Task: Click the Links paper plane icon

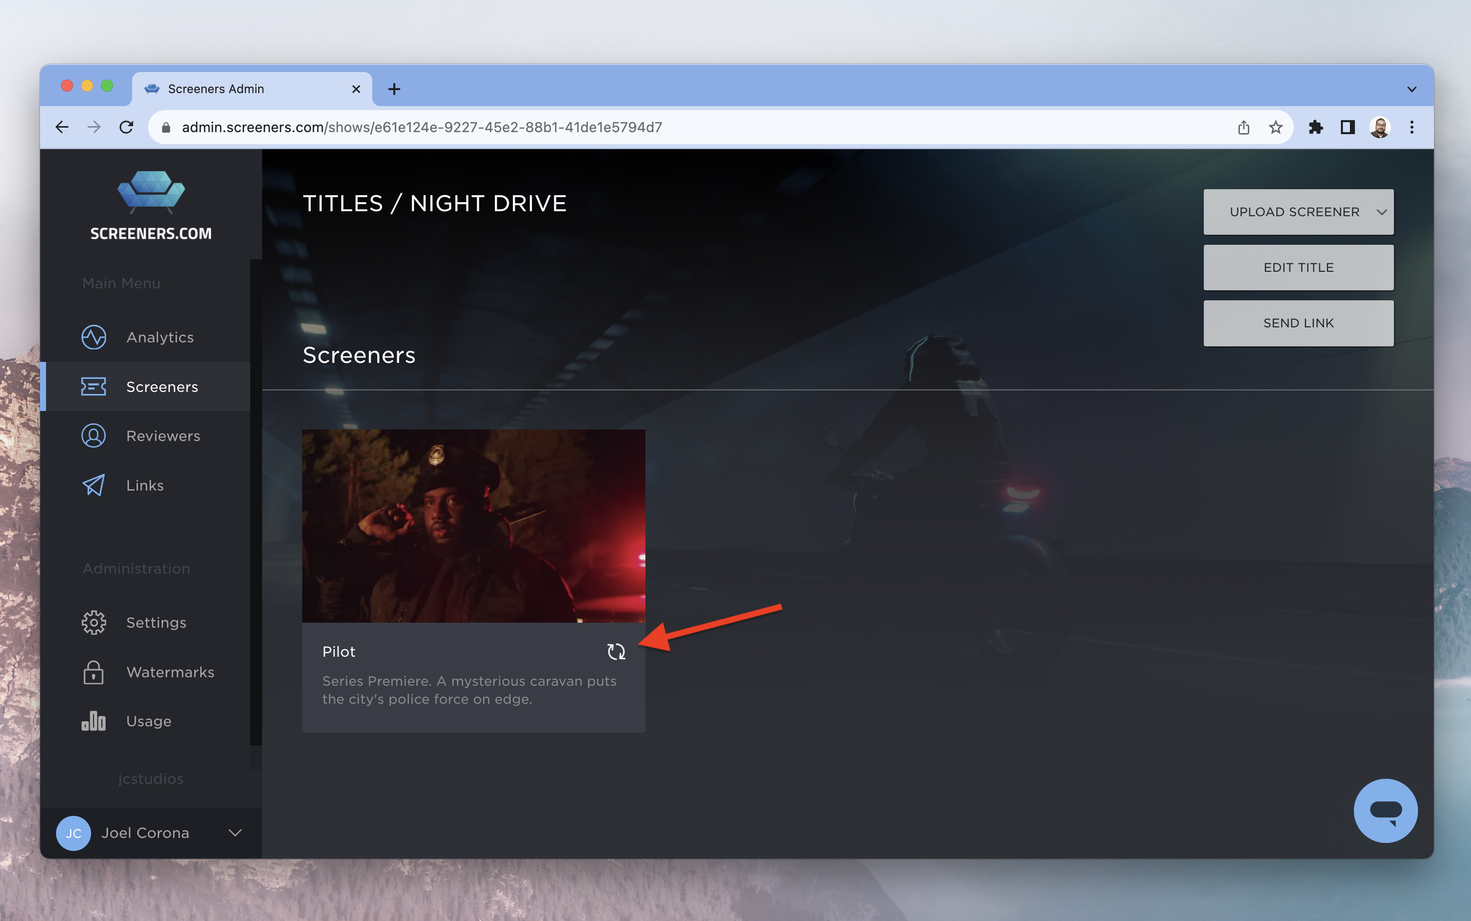Action: (93, 485)
